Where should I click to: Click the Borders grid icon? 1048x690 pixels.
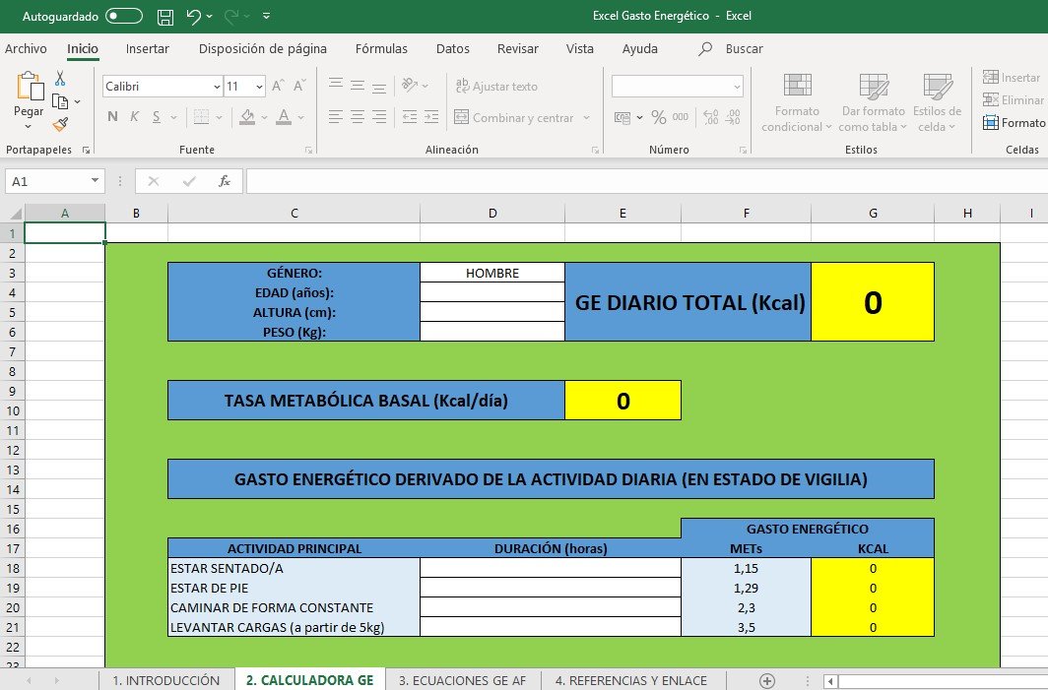pos(201,117)
